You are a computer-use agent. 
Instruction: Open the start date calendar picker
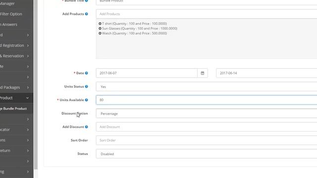point(203,73)
